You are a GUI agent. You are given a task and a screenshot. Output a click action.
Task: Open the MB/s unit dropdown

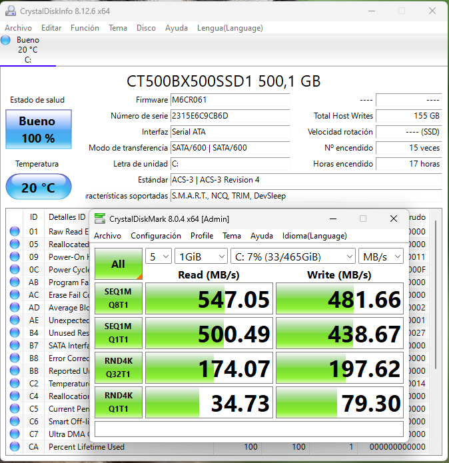[381, 256]
